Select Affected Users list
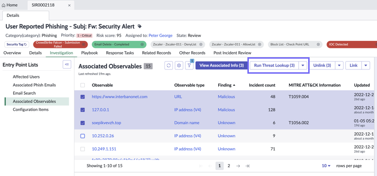This screenshot has width=377, height=176. (26, 77)
